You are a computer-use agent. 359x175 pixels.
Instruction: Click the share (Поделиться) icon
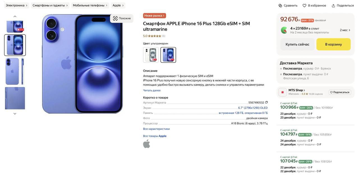coord(333,6)
